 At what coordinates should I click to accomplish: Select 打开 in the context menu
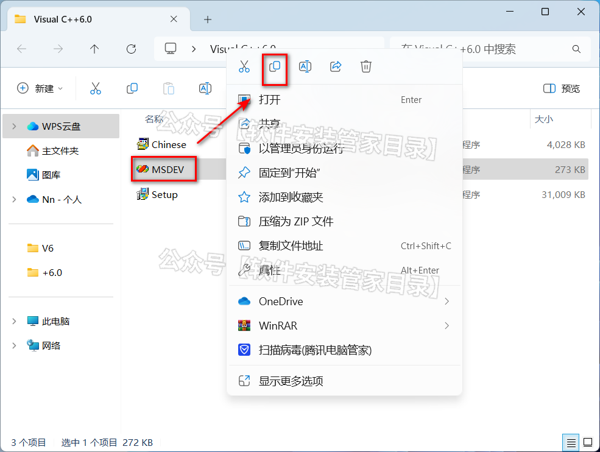point(344,100)
